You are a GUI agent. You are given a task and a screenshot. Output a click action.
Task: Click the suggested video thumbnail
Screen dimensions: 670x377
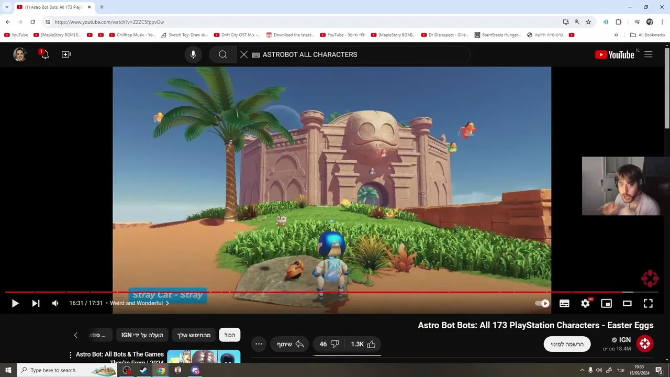pyautogui.click(x=204, y=357)
